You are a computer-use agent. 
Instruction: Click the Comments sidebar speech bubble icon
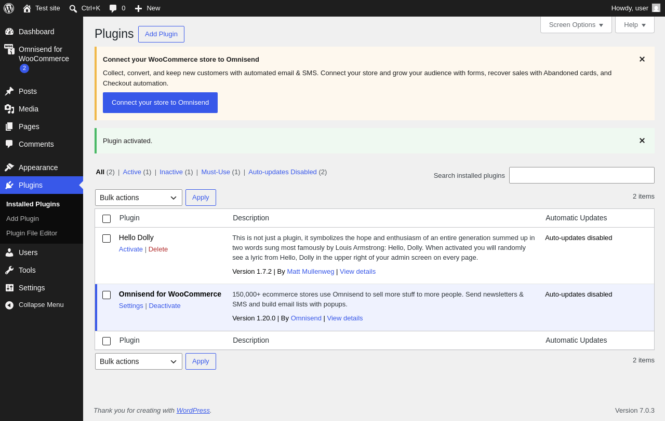point(9,144)
